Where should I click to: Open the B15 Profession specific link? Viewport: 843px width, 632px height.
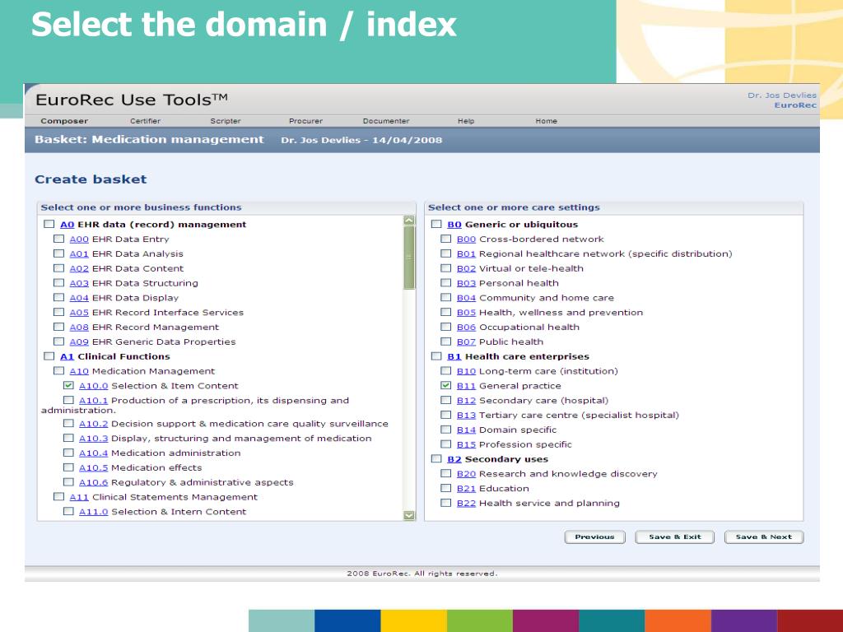point(466,444)
